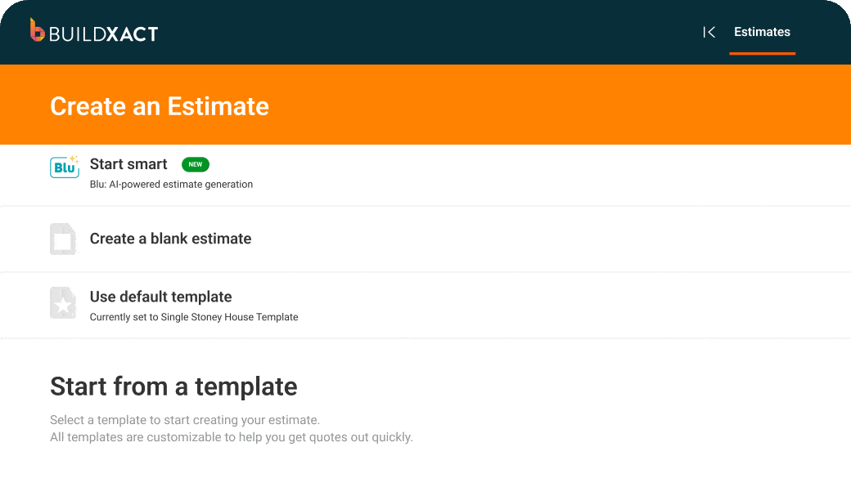Open Start smart AI estimate generation

click(128, 164)
